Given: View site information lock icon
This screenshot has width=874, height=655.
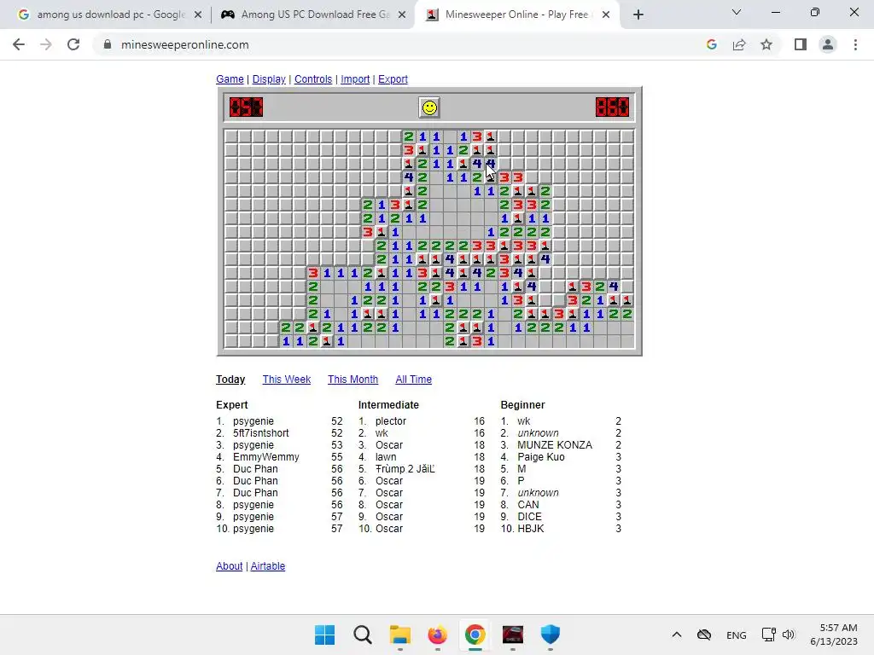Looking at the screenshot, I should (107, 44).
